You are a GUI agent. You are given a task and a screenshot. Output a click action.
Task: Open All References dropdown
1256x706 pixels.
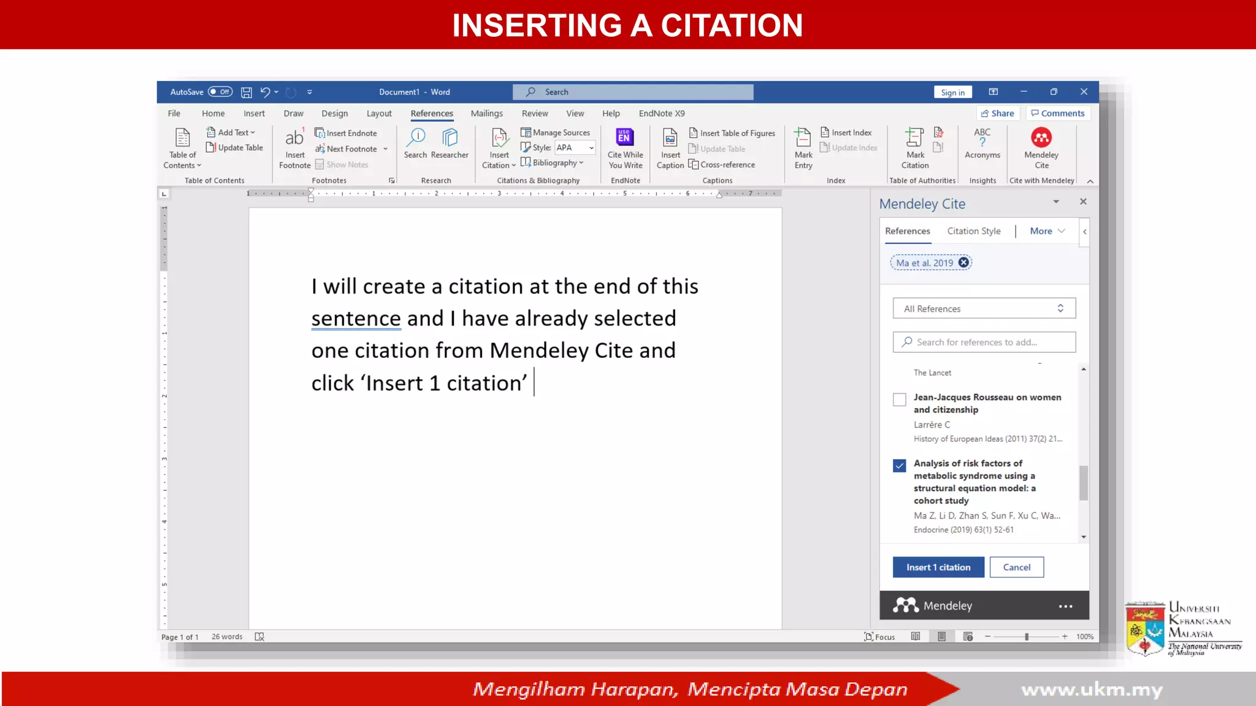984,308
